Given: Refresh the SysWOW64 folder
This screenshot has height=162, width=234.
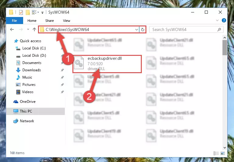Looking at the screenshot, I should [x=143, y=30].
